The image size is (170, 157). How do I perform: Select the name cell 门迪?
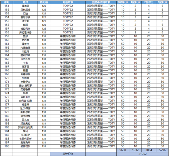pyautogui.click(x=25, y=13)
